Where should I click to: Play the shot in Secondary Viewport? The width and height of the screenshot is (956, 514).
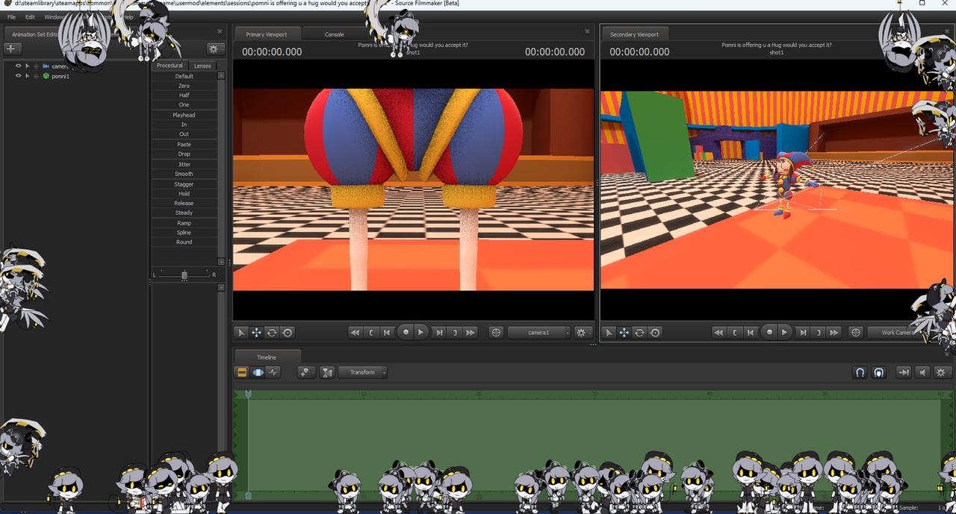point(785,332)
